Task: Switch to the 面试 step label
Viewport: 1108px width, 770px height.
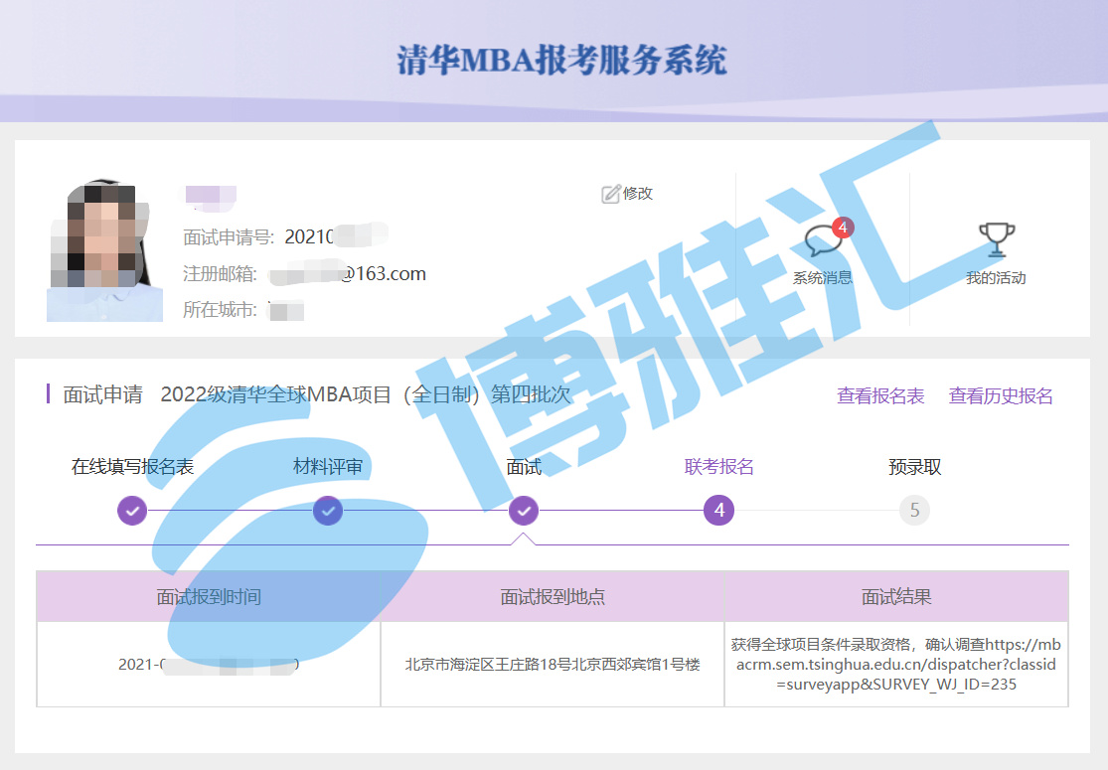Action: coord(524,467)
